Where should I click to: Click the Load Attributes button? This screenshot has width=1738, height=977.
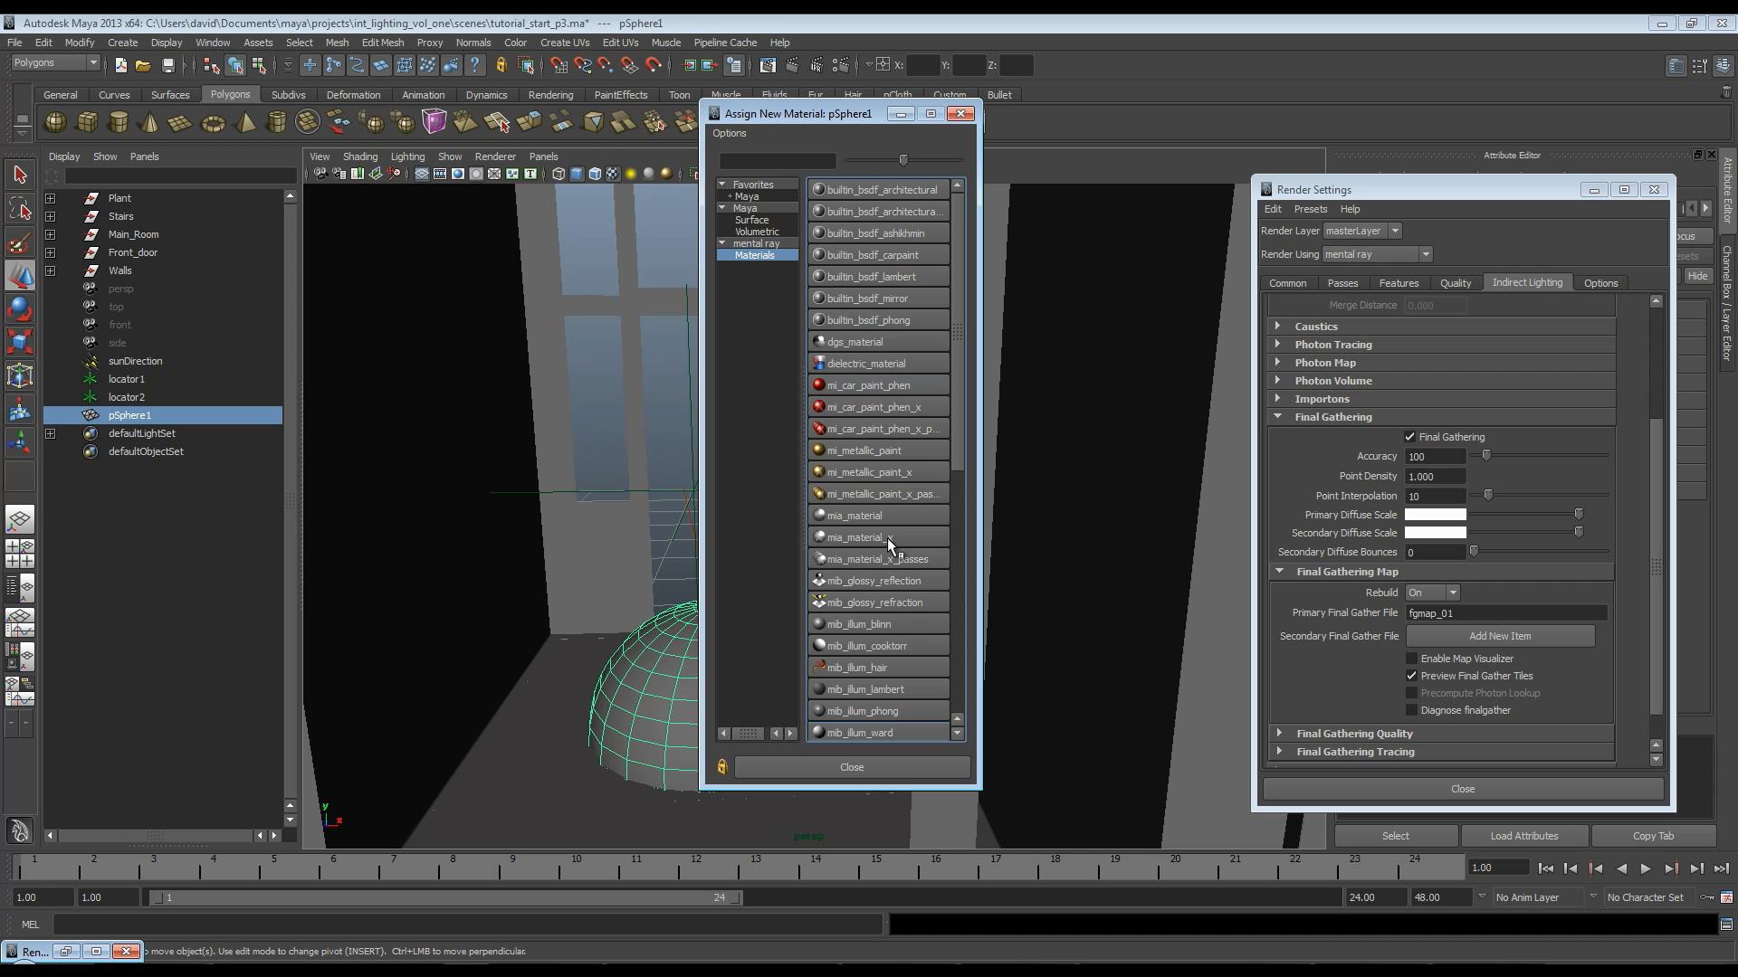coord(1523,836)
